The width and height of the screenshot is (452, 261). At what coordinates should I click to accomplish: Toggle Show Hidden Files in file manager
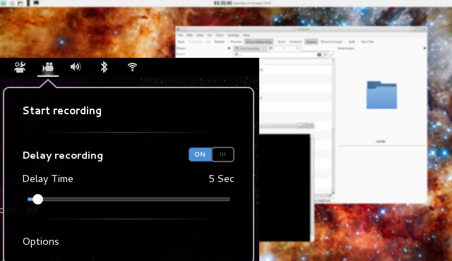(x=259, y=42)
